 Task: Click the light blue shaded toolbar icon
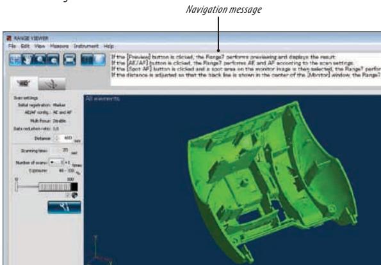click(99, 59)
